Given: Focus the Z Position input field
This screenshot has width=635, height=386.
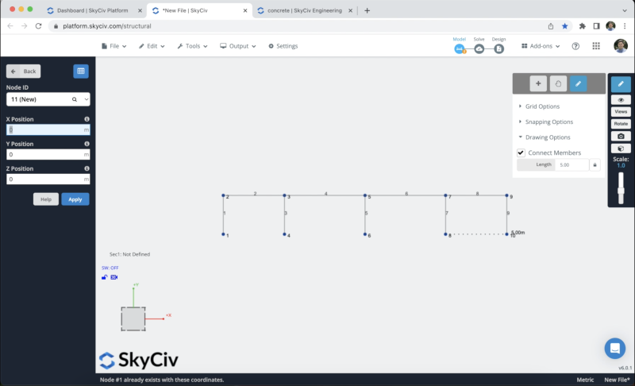Looking at the screenshot, I should pyautogui.click(x=48, y=179).
